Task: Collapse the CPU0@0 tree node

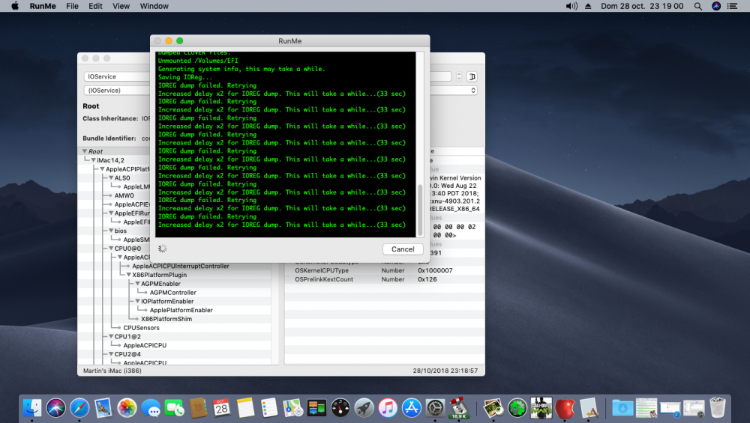Action: (111, 249)
